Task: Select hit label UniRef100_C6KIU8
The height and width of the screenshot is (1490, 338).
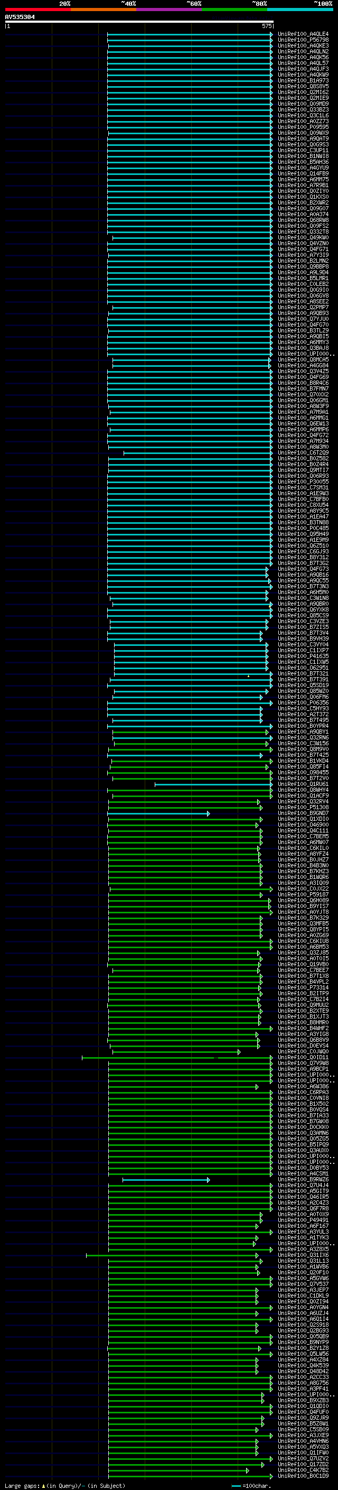Action: pos(303,941)
